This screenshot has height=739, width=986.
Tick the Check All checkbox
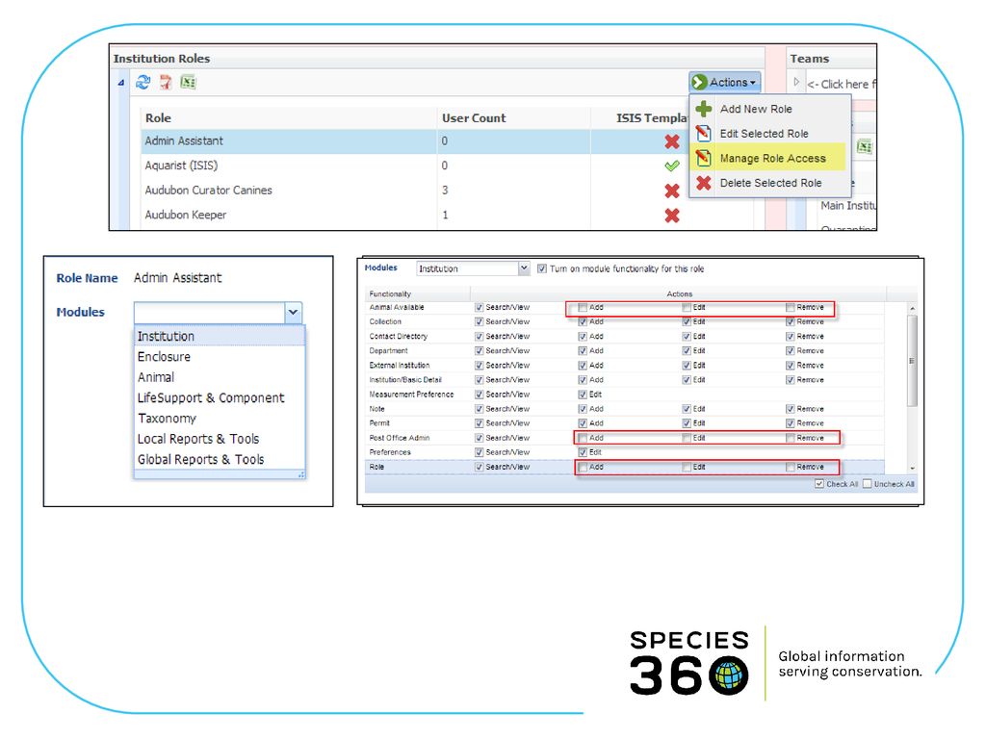coord(819,484)
